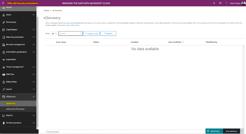Expand Service assurance chevron
Image resolution: width=246 pixels, height=134 pixels.
click(34, 123)
